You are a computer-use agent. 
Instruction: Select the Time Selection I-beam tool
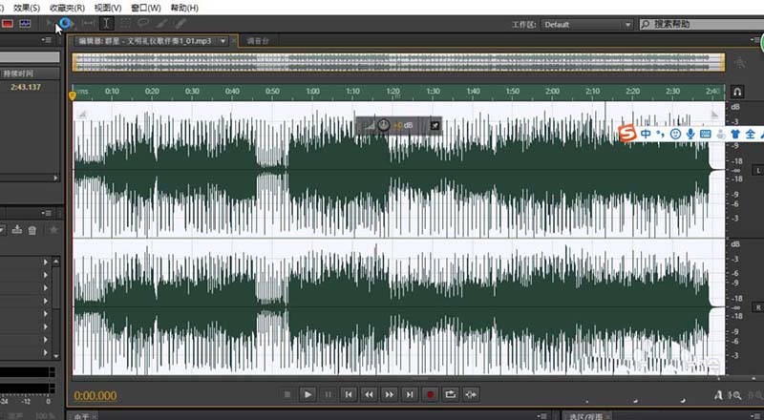coord(105,22)
